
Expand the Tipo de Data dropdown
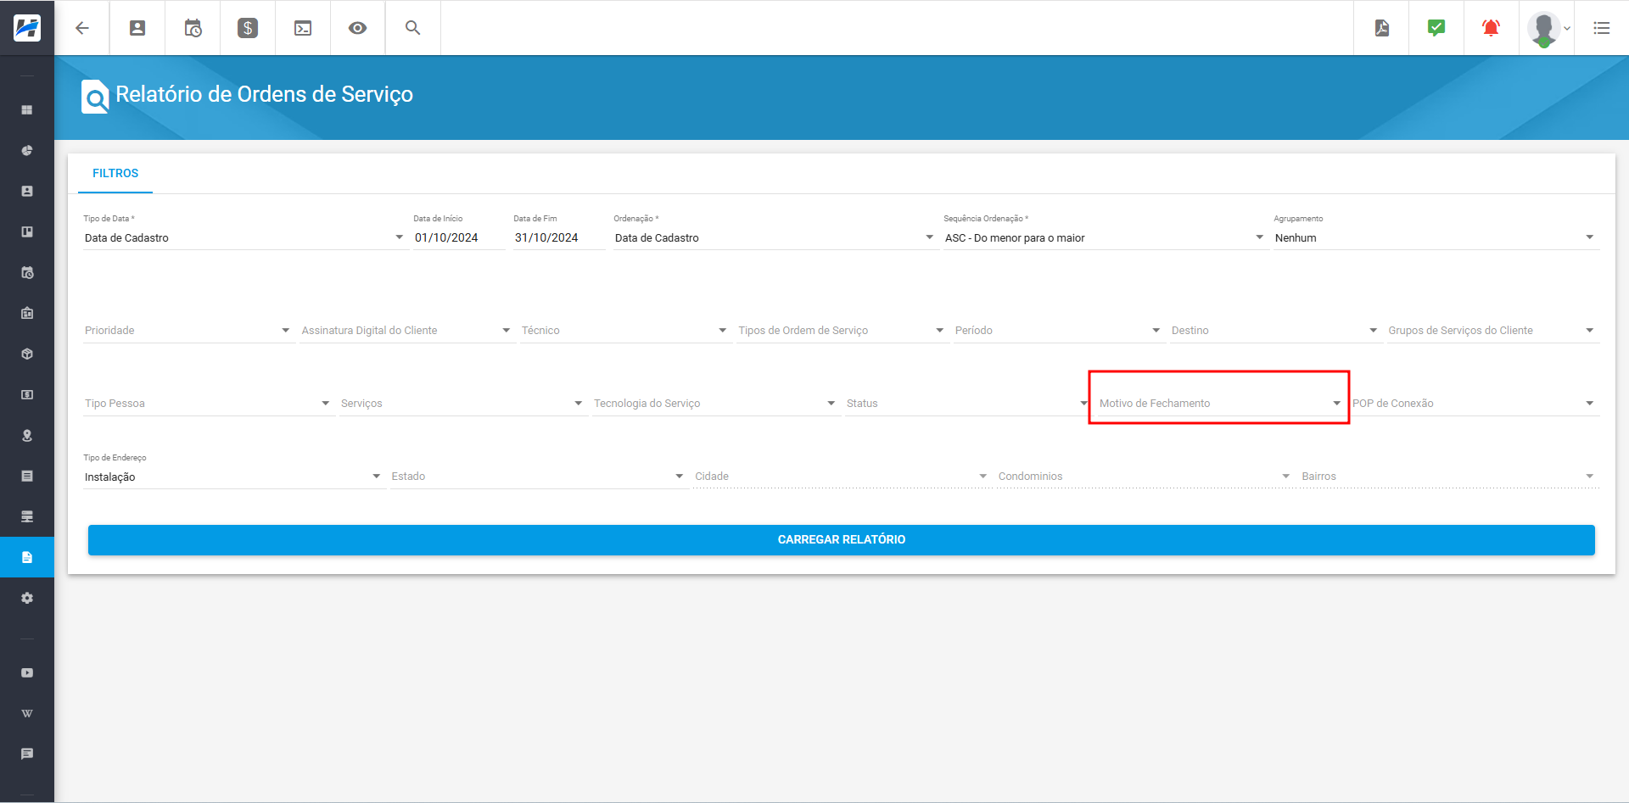244,238
